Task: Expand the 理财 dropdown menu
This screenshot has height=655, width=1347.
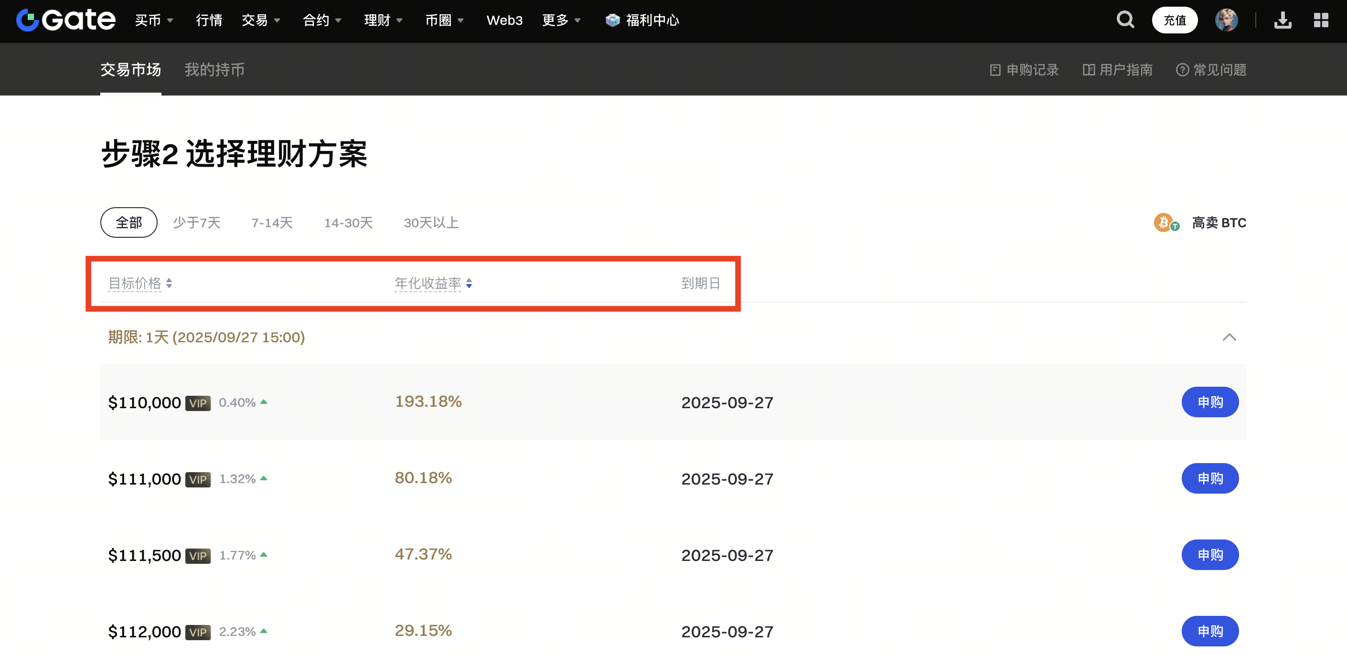Action: [383, 21]
